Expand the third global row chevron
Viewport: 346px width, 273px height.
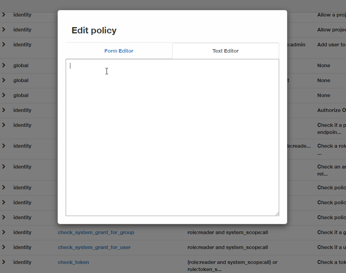(x=4, y=95)
